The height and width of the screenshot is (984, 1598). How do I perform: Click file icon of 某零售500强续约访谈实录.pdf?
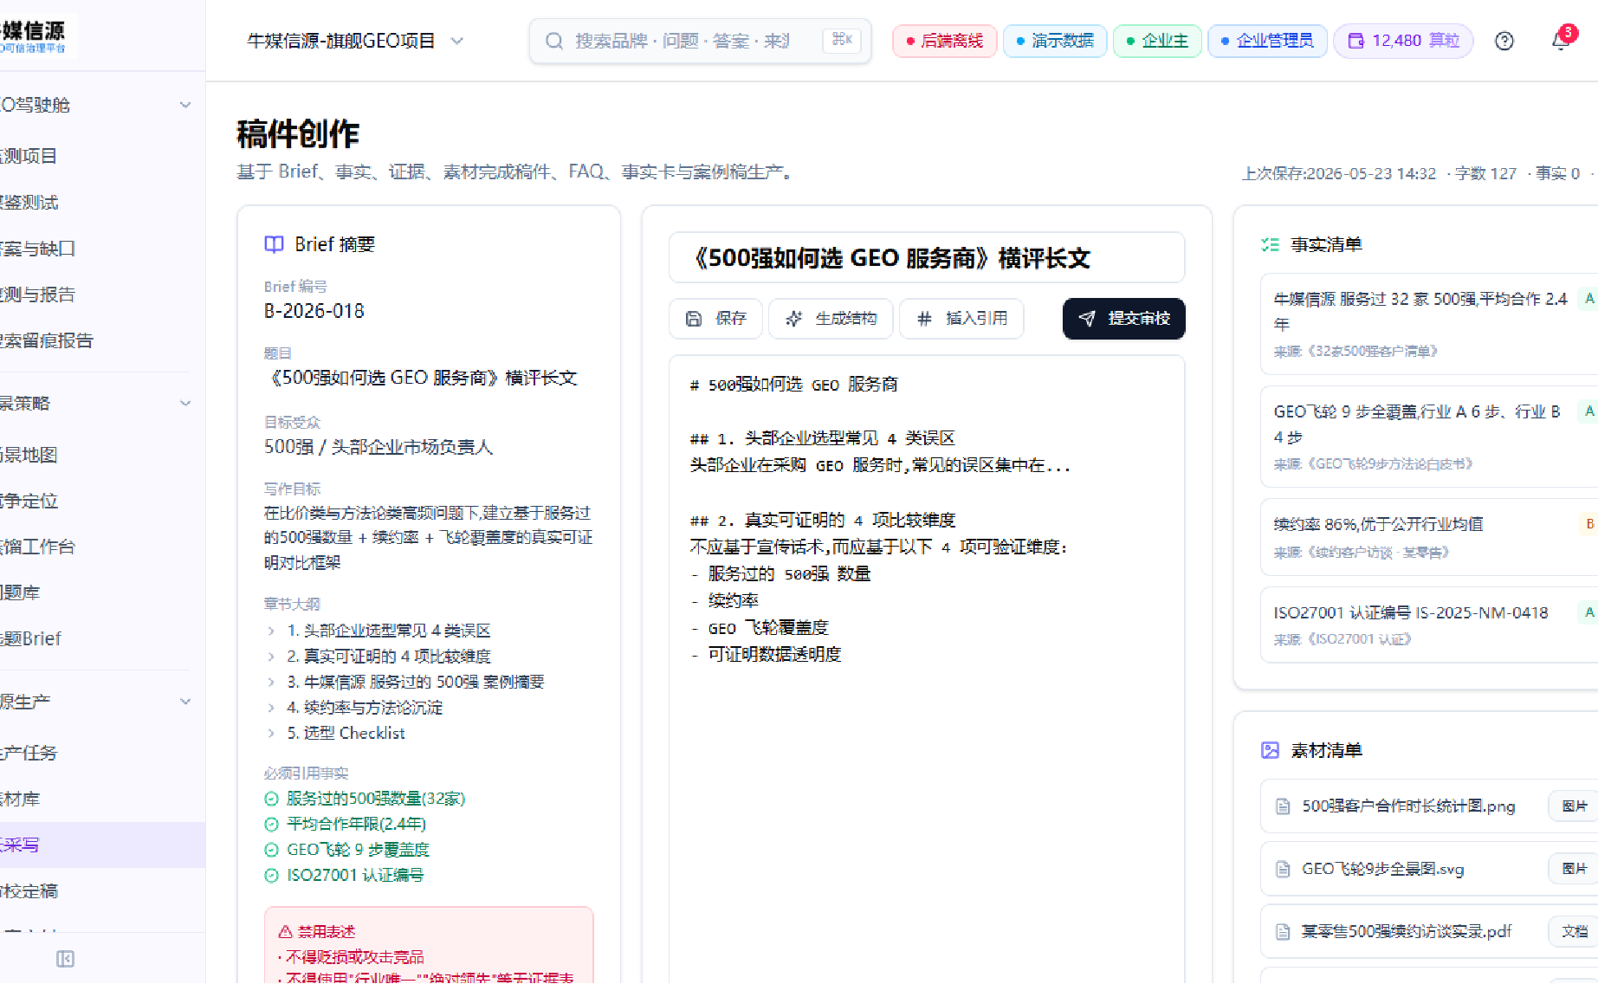click(1283, 932)
